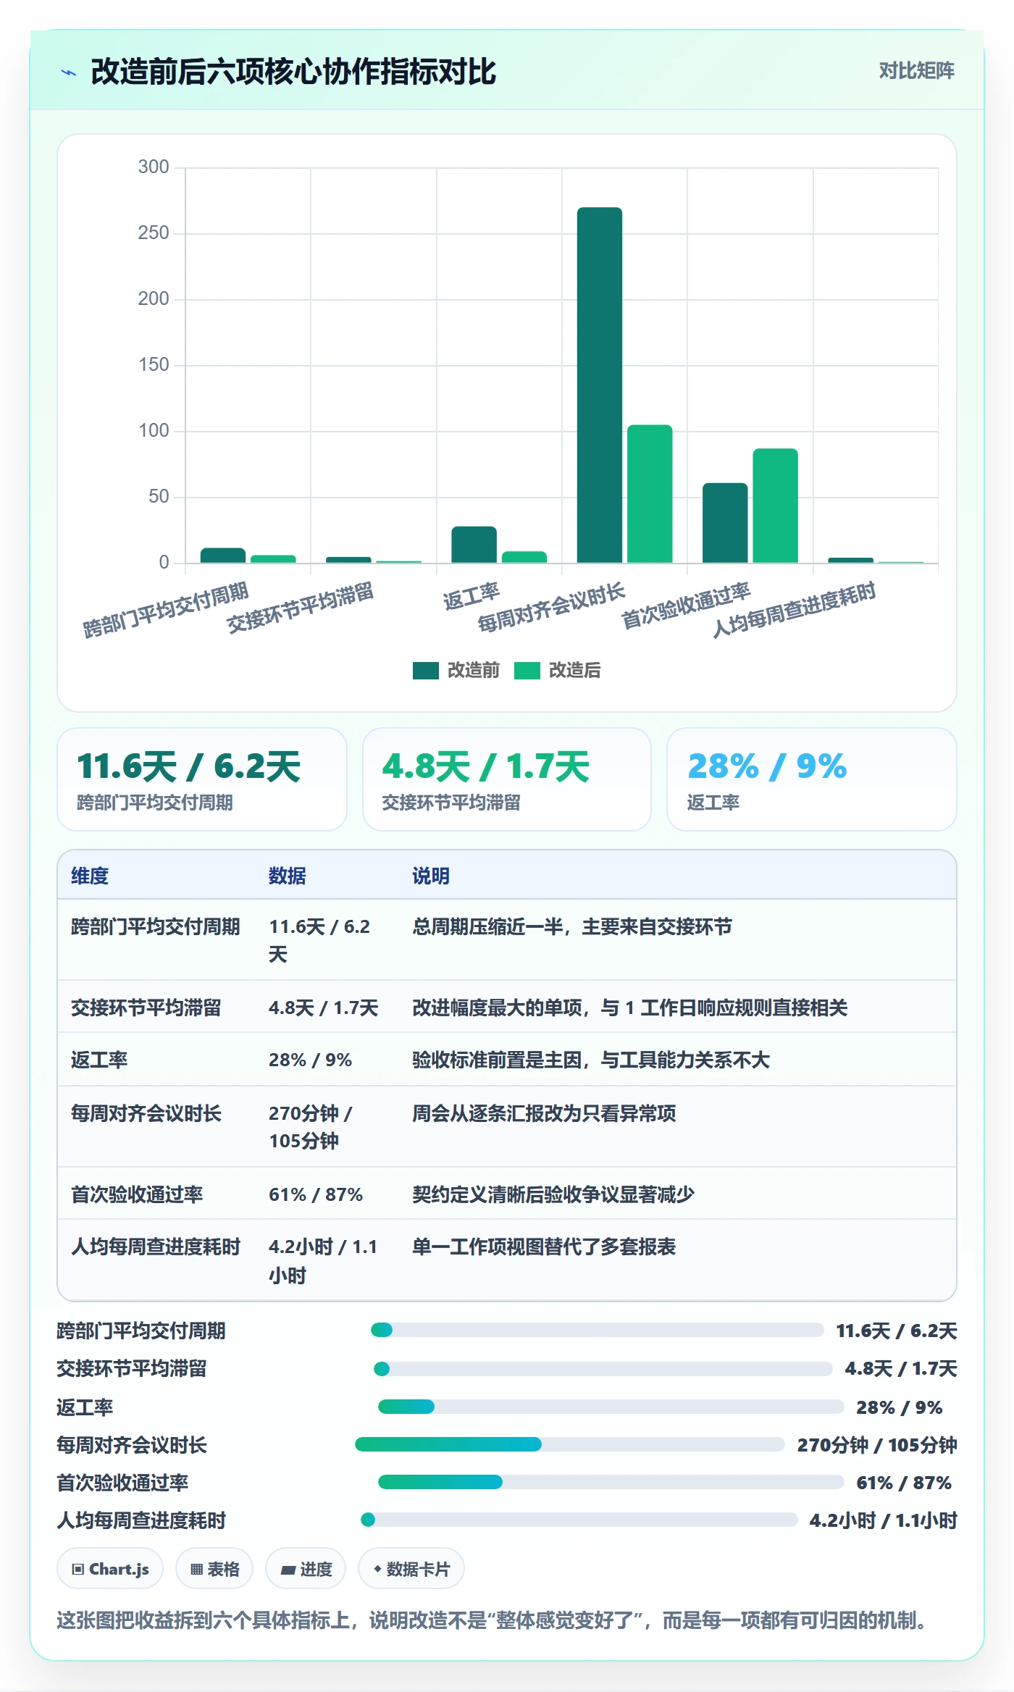Open the 4.8天 / 1.7天 data card
Image resolution: width=1014 pixels, height=1692 pixels.
[507, 779]
